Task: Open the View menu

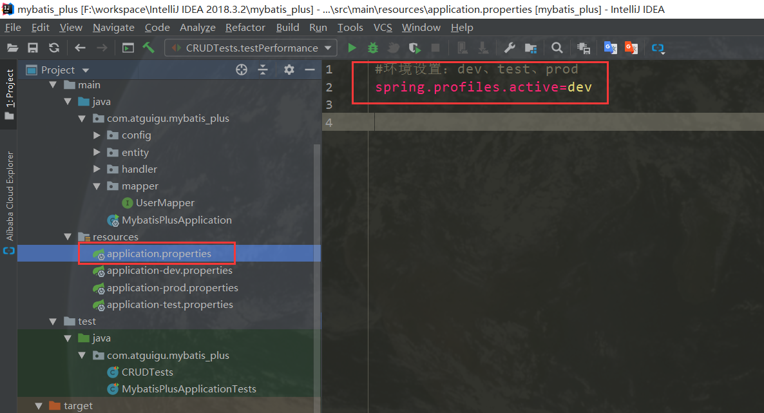Action: click(x=71, y=28)
